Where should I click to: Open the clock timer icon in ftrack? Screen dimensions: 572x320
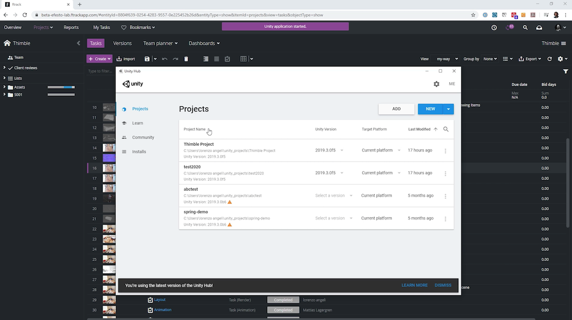494,27
